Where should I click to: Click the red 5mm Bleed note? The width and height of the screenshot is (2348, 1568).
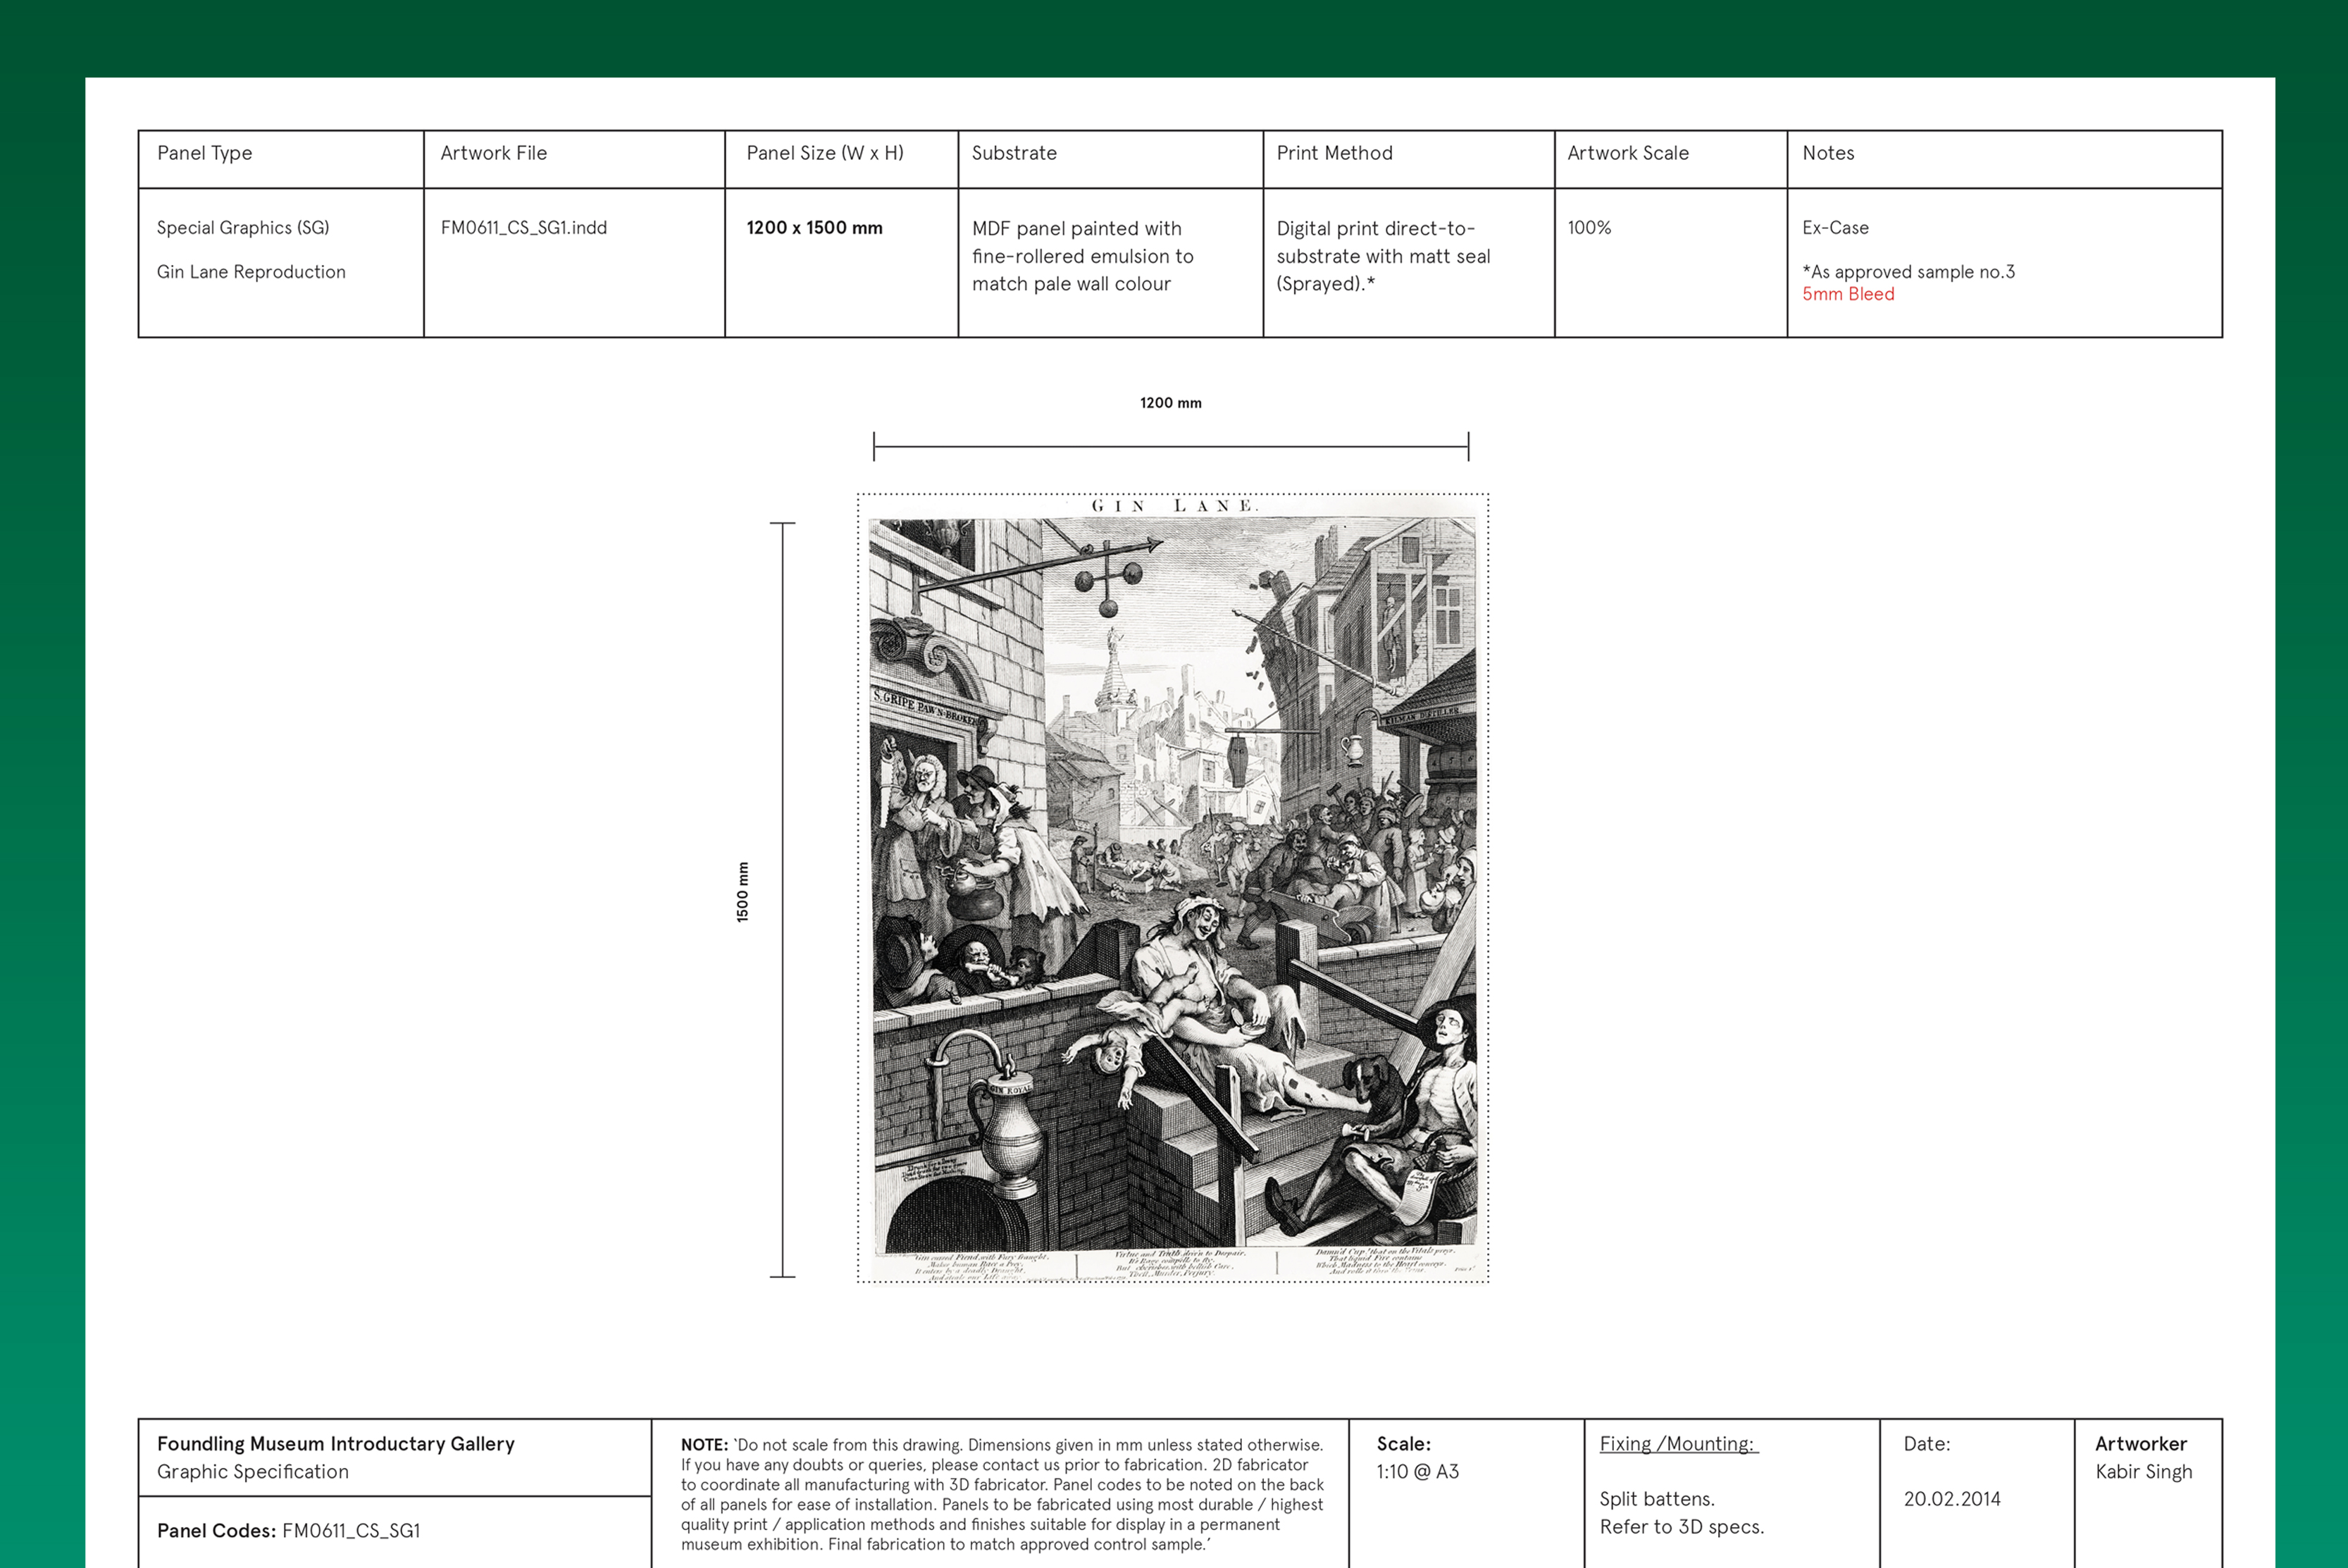click(x=1847, y=294)
